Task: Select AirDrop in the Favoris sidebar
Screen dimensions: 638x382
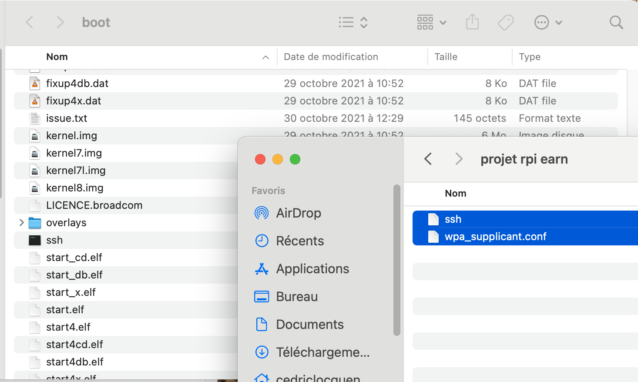Action: (299, 213)
